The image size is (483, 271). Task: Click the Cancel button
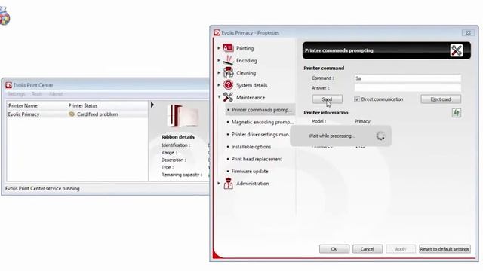point(368,249)
